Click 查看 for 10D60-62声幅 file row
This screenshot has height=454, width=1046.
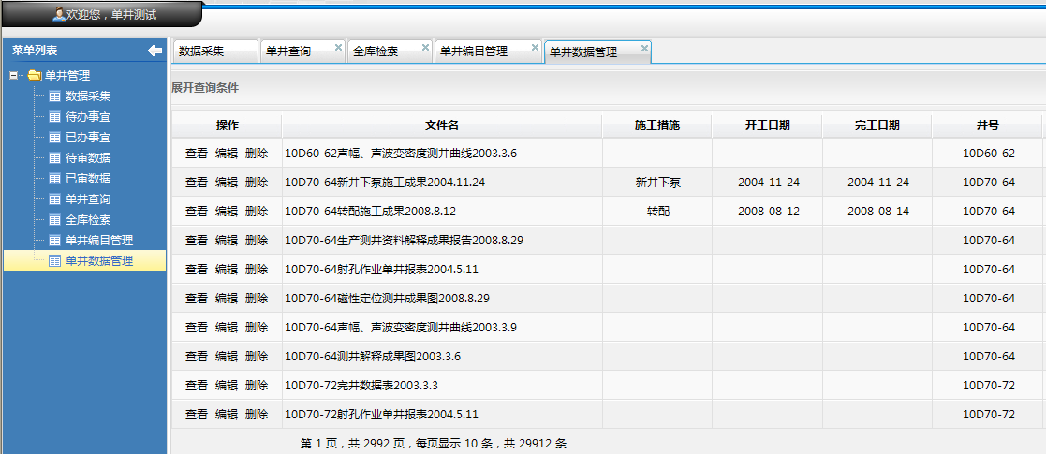[197, 154]
